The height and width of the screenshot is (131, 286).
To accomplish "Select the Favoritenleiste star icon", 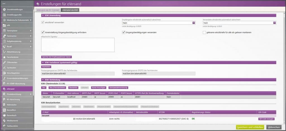I will tap(4, 57).
